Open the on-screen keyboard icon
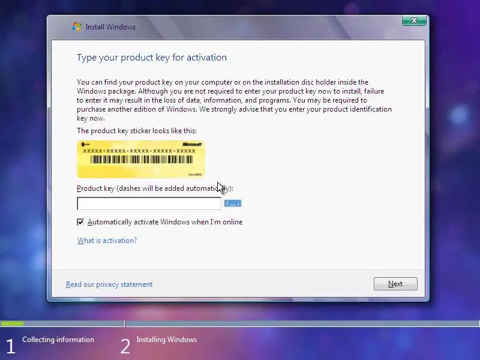480x360 pixels. (x=233, y=203)
